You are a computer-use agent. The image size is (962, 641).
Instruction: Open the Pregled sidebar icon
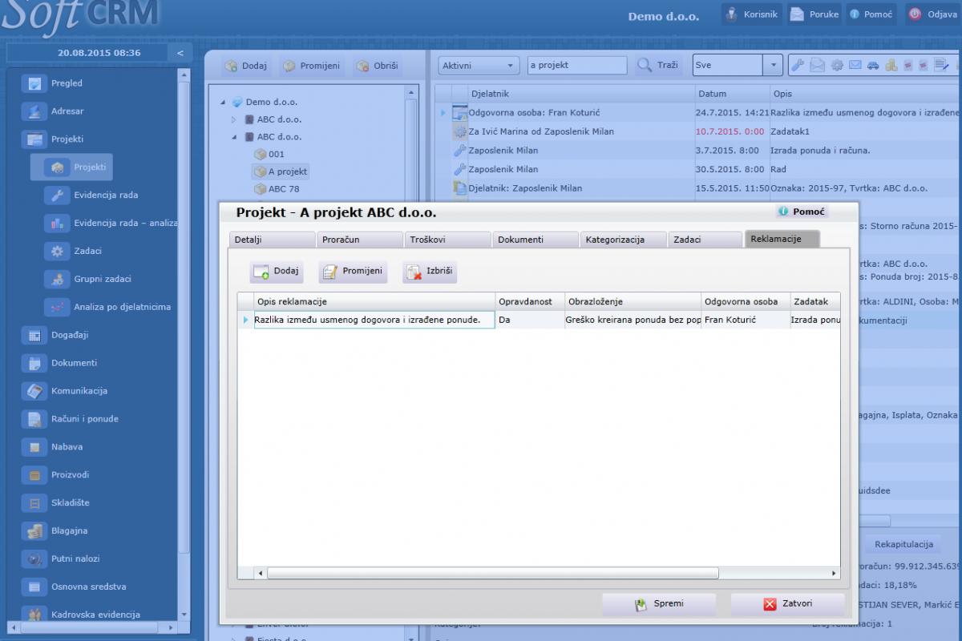(x=34, y=83)
